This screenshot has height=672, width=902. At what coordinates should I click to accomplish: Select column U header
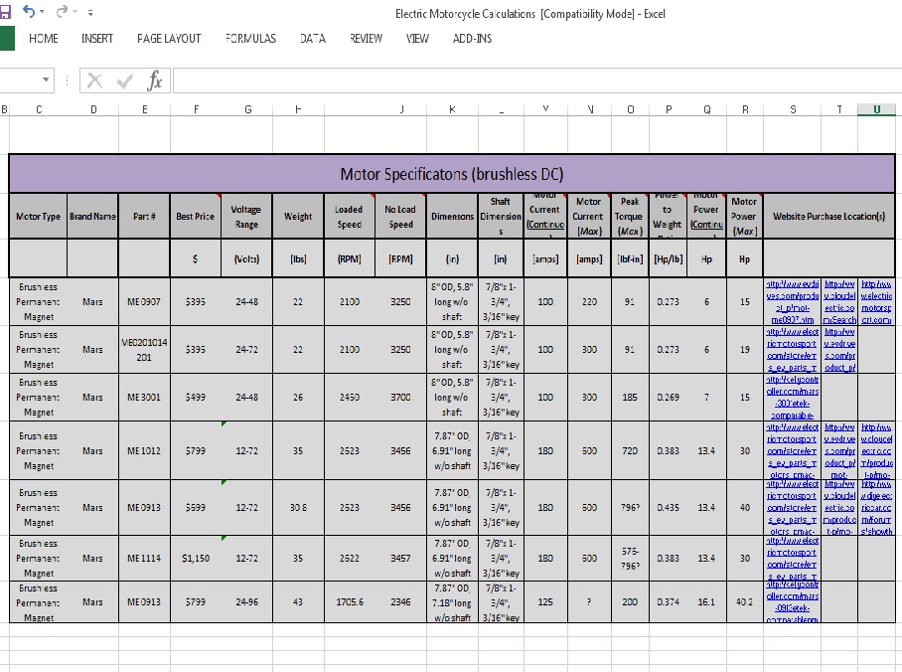pos(876,109)
